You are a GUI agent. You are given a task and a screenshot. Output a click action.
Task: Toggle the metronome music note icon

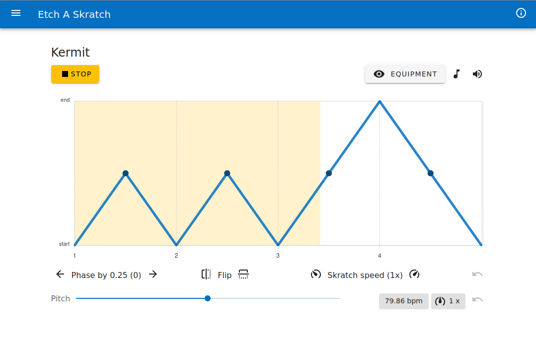click(x=457, y=74)
